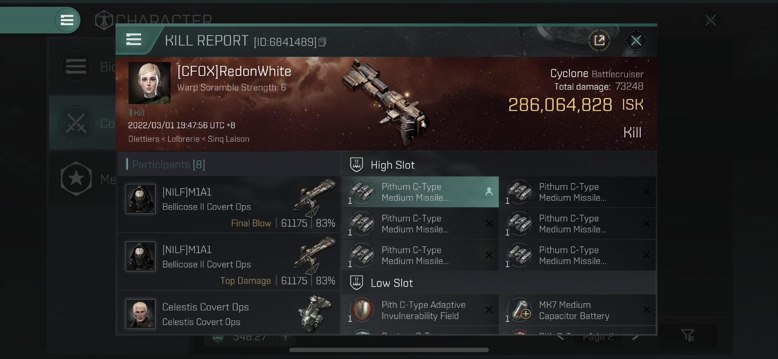Click the Olettiers system location link

pyautogui.click(x=144, y=139)
